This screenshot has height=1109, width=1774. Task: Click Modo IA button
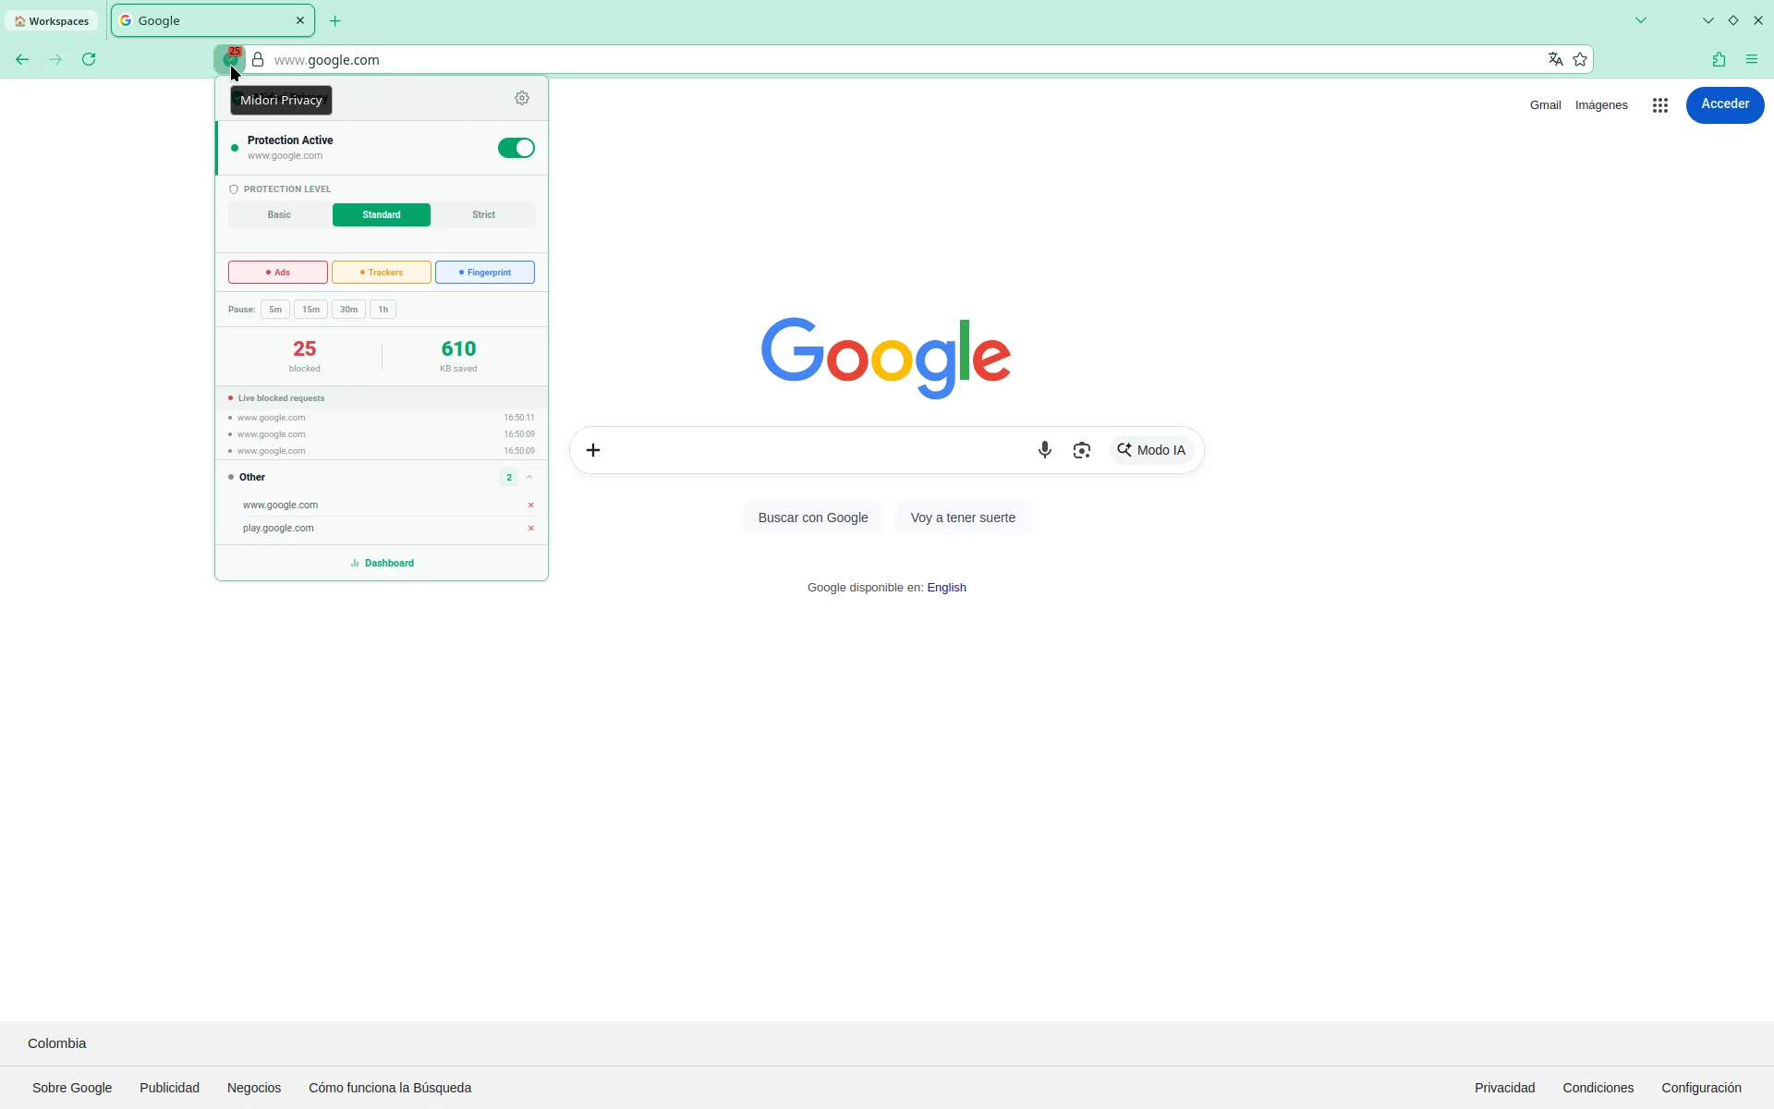[1151, 450]
